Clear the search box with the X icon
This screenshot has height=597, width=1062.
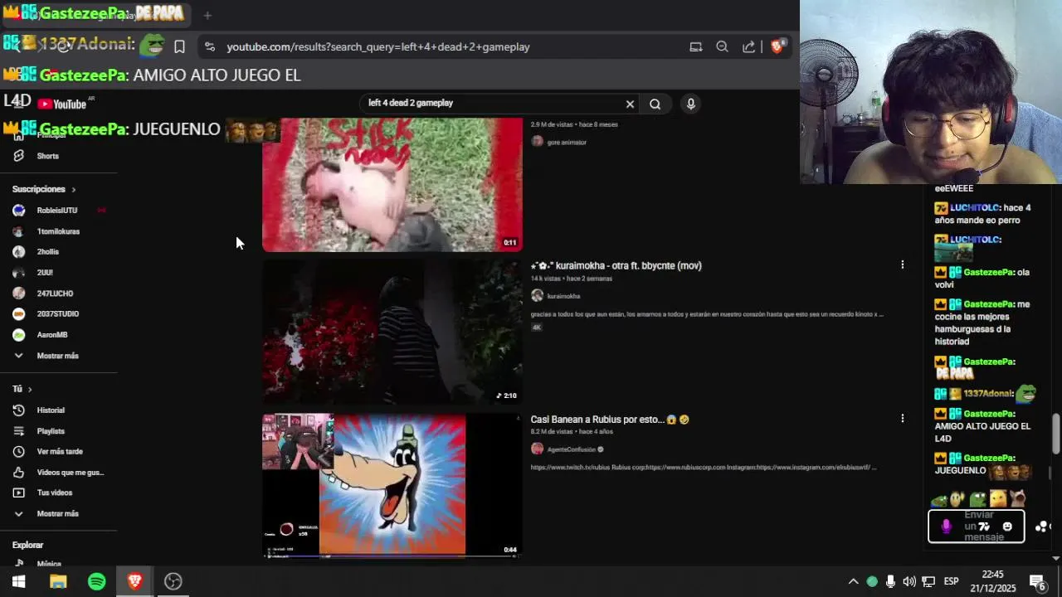(630, 104)
